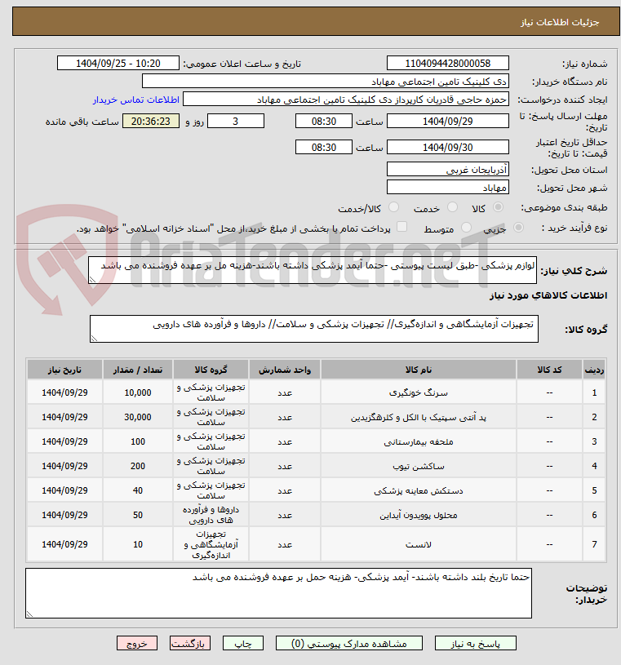Click the چاپ print button
This screenshot has width=621, height=665.
tap(242, 643)
